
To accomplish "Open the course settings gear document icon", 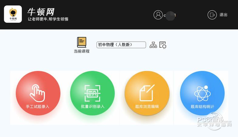I will click(163, 45).
